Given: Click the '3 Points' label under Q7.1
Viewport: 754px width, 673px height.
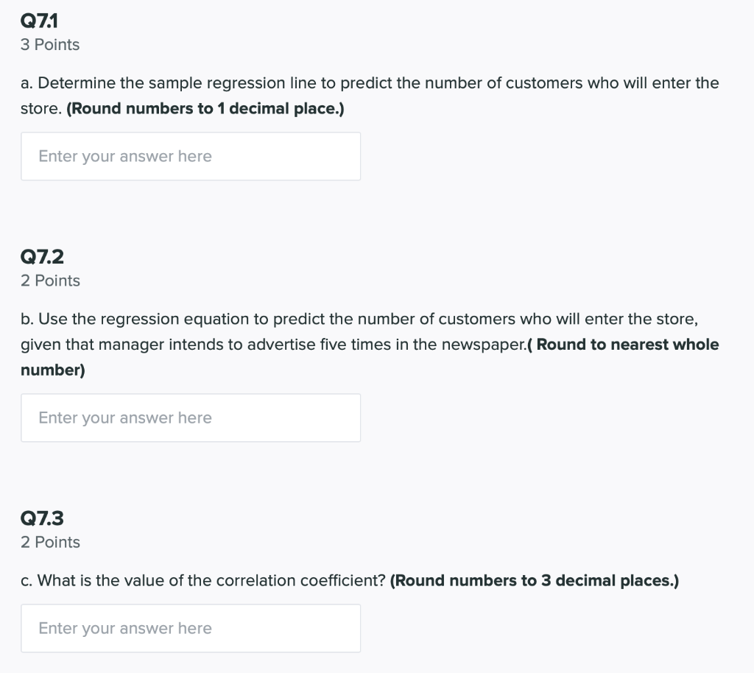Looking at the screenshot, I should pyautogui.click(x=50, y=45).
